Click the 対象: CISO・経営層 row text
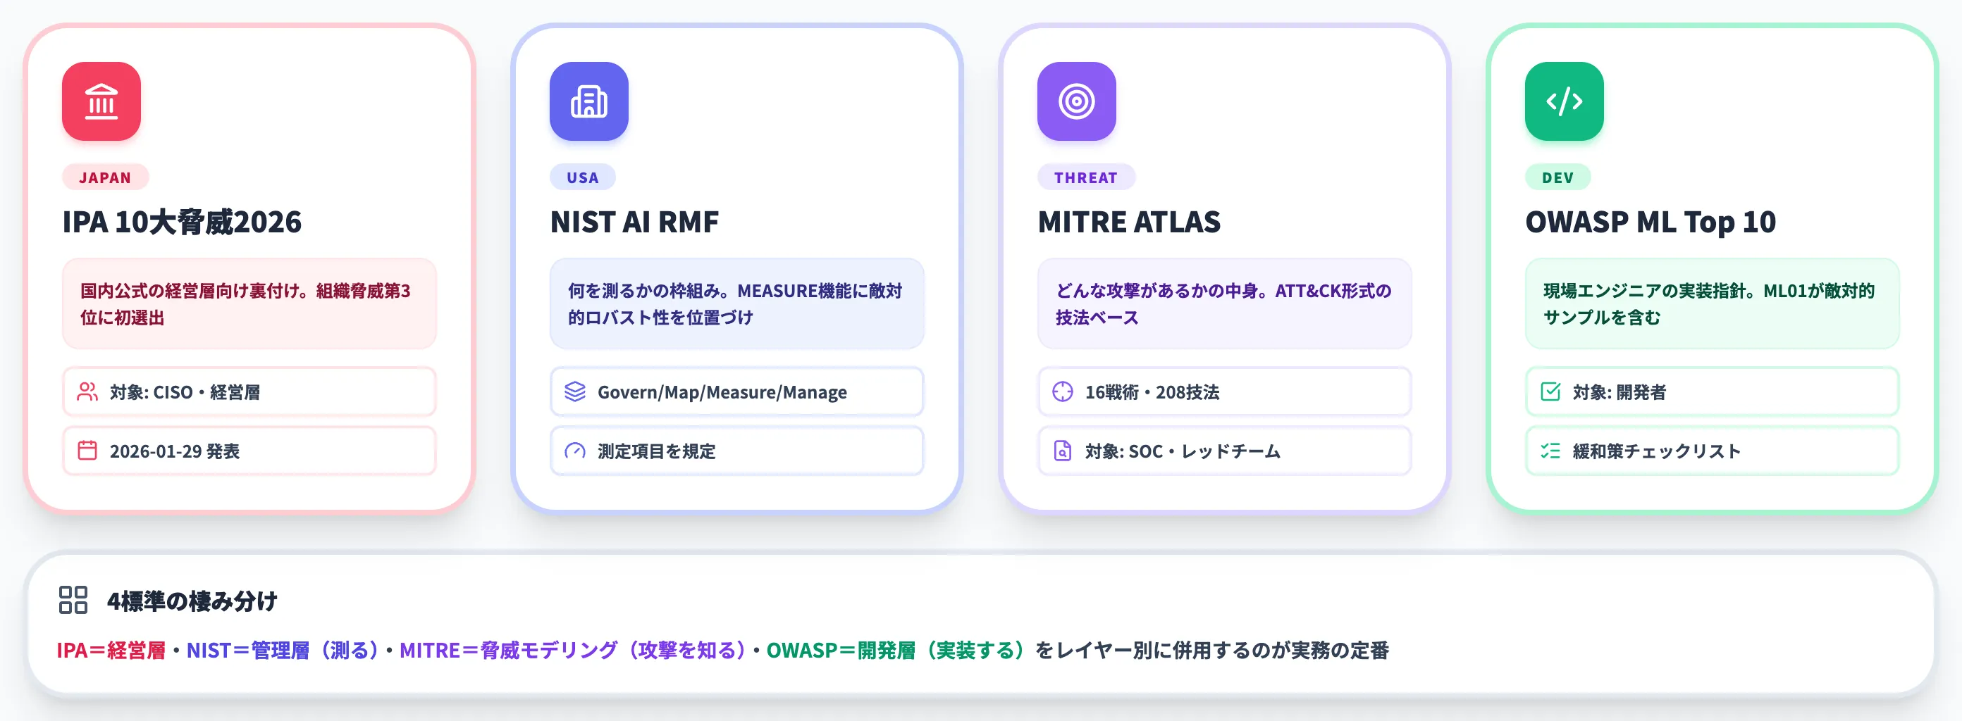Image resolution: width=1962 pixels, height=721 pixels. 185,392
